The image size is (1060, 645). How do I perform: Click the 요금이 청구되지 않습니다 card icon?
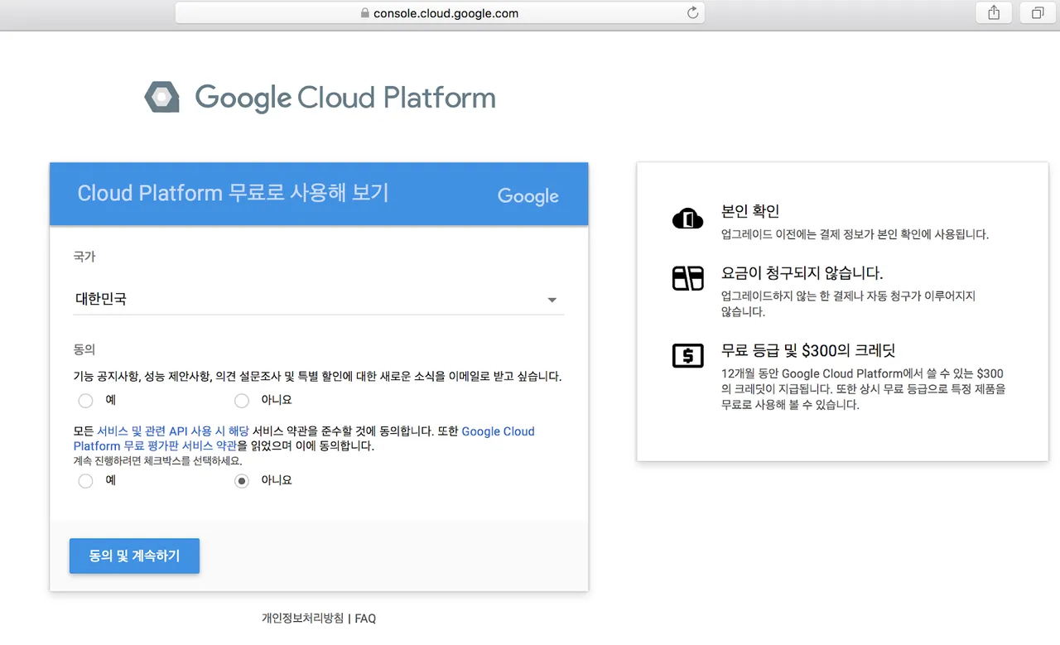687,278
